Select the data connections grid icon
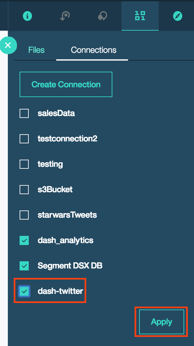The width and height of the screenshot is (194, 346). [140, 16]
